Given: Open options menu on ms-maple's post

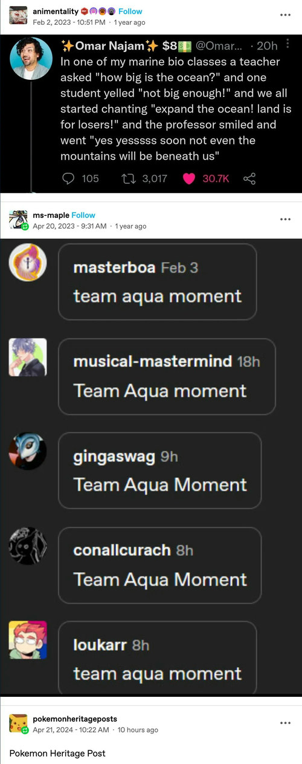Looking at the screenshot, I should click(285, 219).
